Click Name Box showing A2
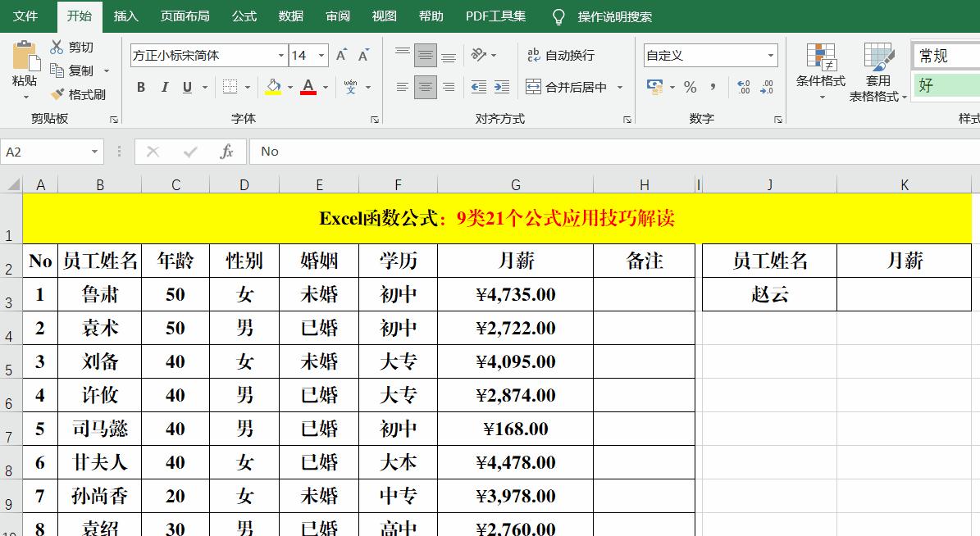The height and width of the screenshot is (536, 980). click(x=45, y=152)
